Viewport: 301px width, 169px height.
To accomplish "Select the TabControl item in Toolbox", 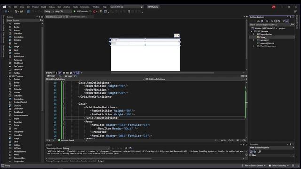I will [x=18, y=66].
